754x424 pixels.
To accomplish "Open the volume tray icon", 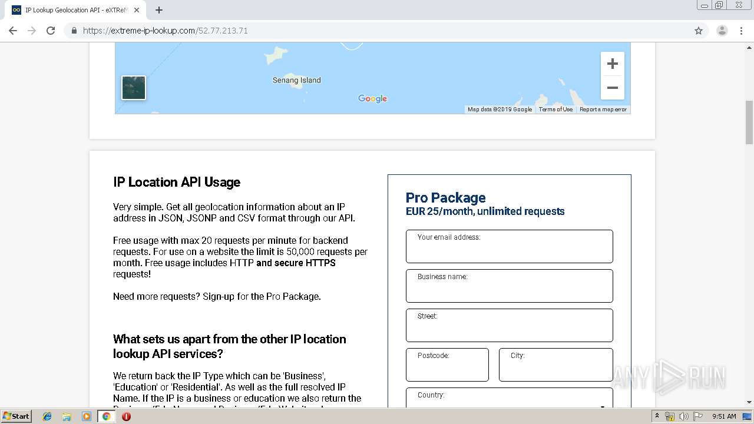I will tap(683, 416).
